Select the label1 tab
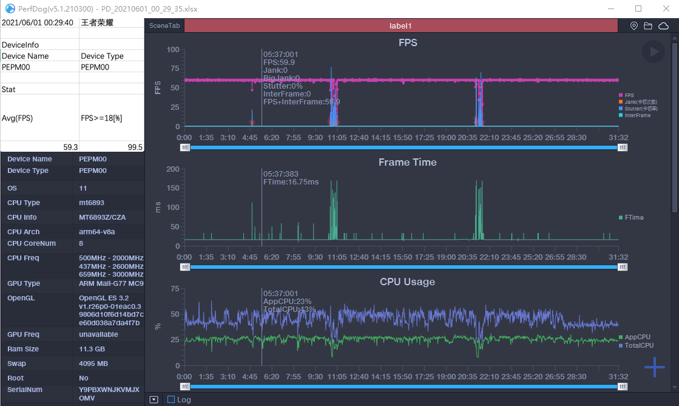 pyautogui.click(x=400, y=26)
